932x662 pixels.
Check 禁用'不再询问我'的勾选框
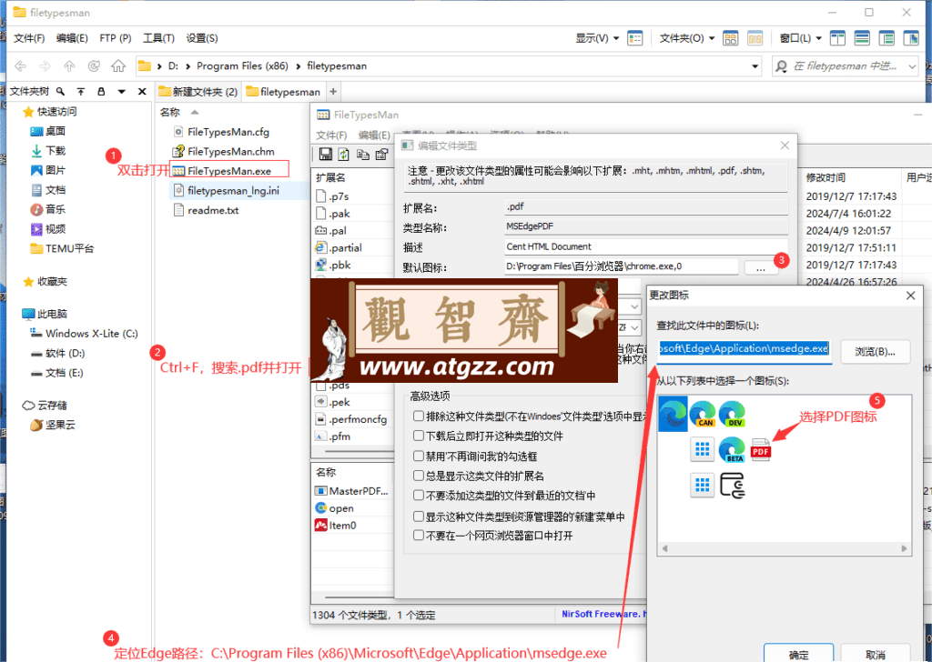[x=419, y=456]
